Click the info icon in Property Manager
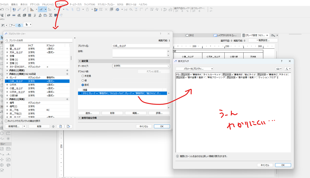The height and width of the screenshot is (178, 310). click(x=53, y=126)
